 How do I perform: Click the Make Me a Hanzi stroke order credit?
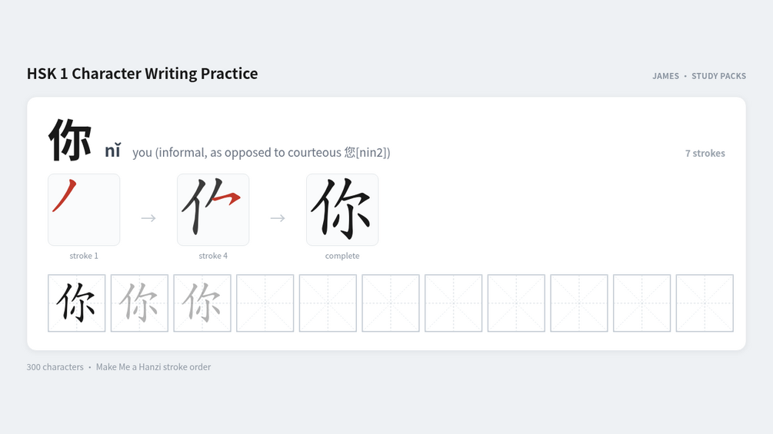(x=153, y=367)
